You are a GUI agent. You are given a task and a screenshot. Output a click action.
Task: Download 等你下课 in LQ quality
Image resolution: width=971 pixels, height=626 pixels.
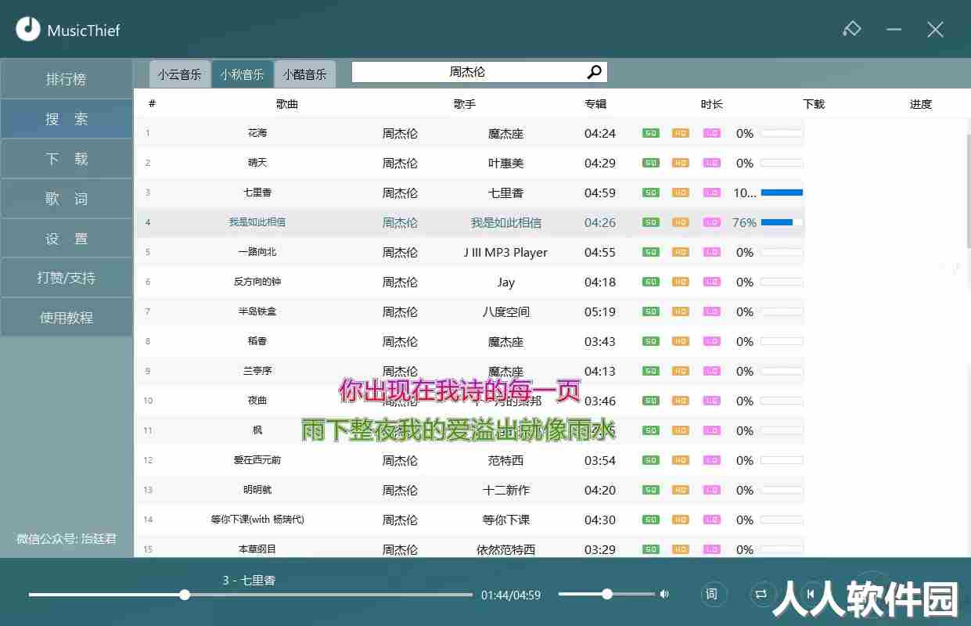pos(711,520)
